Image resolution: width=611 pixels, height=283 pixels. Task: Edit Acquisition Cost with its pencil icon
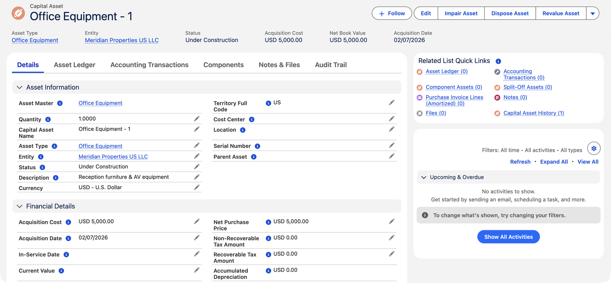click(197, 222)
